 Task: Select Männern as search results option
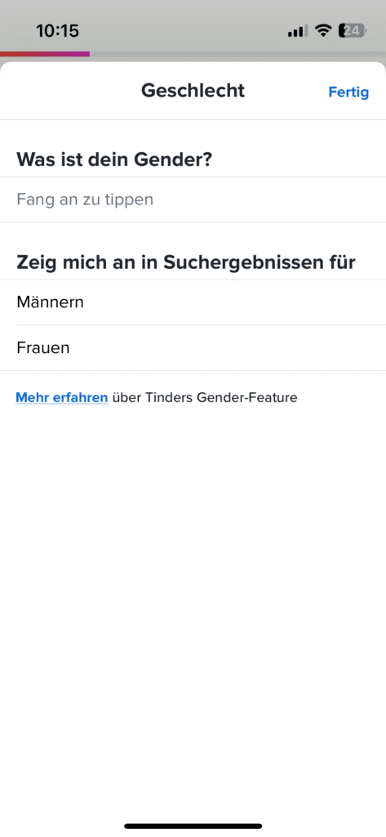pos(193,302)
